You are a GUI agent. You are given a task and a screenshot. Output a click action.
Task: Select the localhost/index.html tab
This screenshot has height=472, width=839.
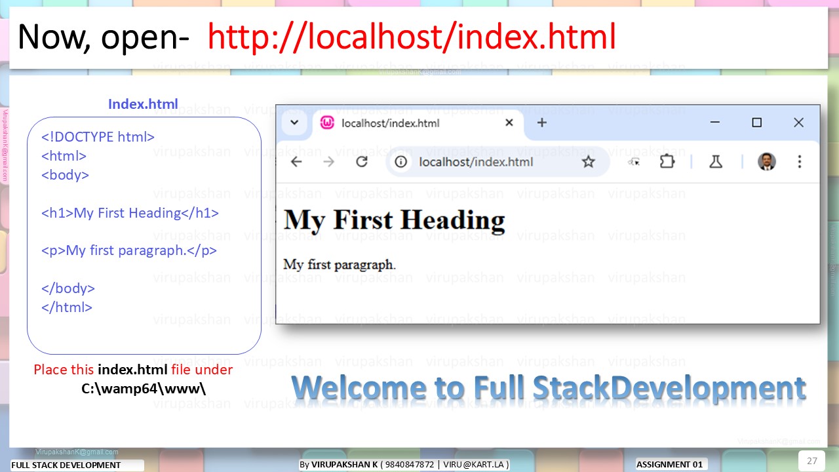click(x=418, y=123)
